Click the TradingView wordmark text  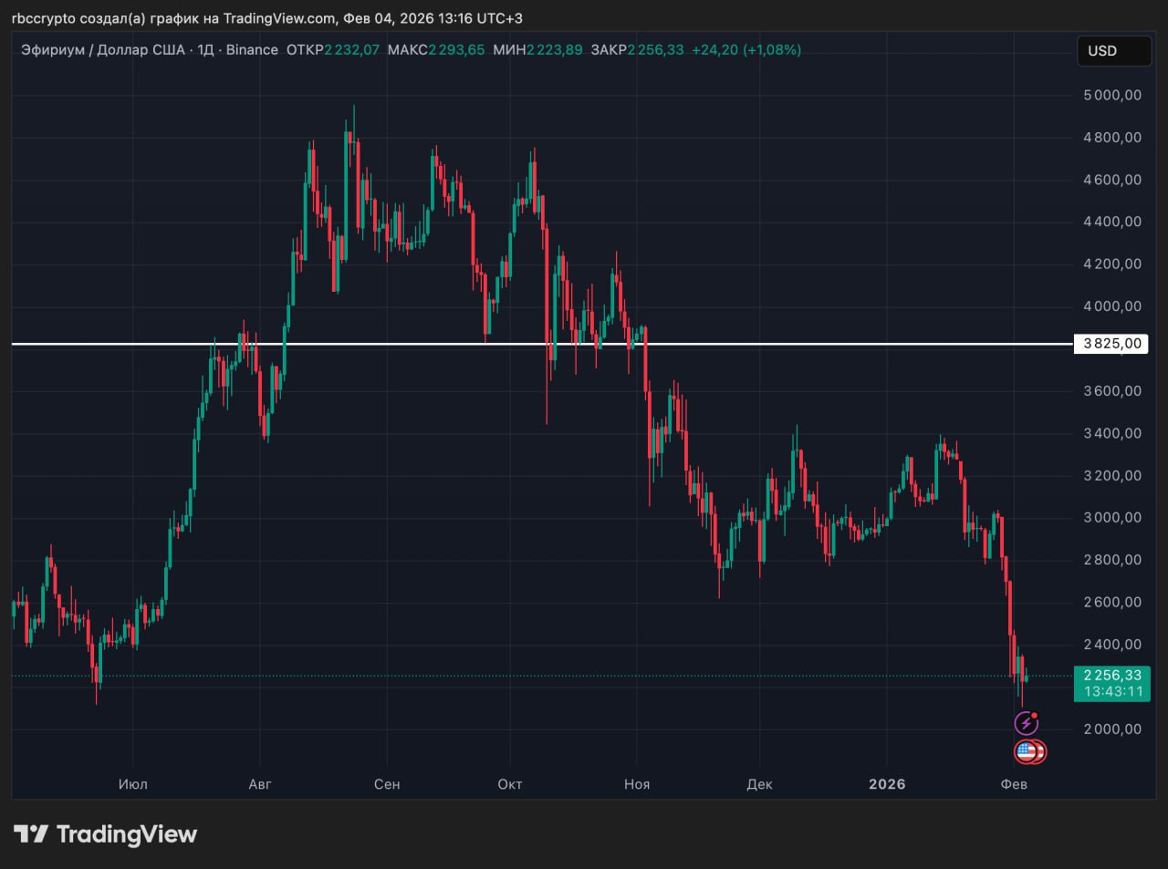click(127, 834)
